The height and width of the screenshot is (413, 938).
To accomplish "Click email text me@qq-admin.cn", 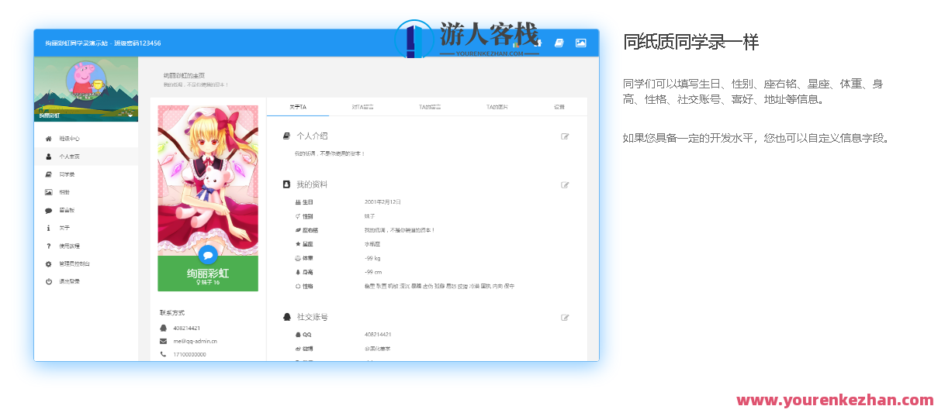I will [196, 341].
